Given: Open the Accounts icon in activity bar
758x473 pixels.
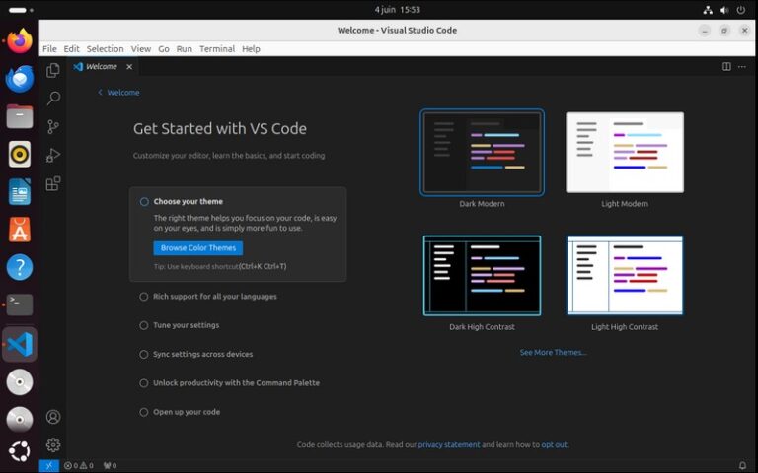Looking at the screenshot, I should click(x=53, y=417).
